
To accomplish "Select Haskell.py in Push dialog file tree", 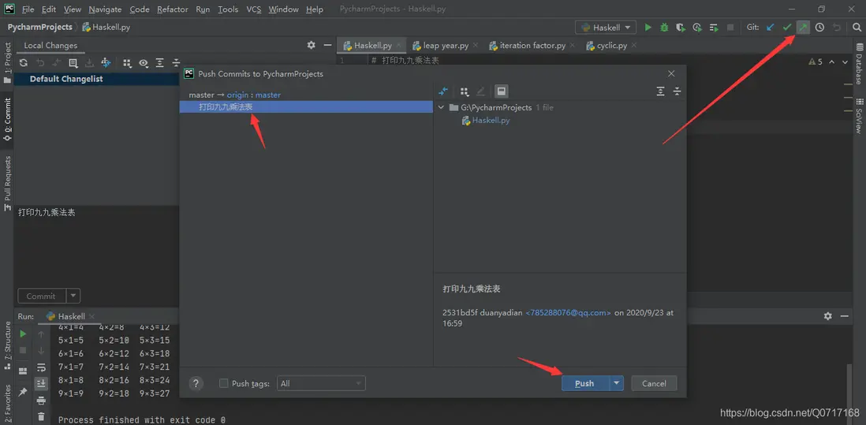I will point(491,120).
